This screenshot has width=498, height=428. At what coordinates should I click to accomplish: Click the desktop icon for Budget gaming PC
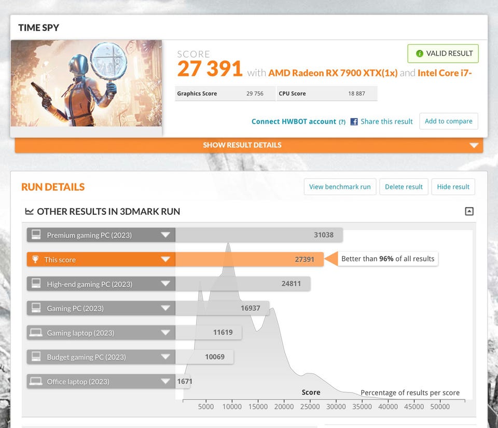point(36,356)
